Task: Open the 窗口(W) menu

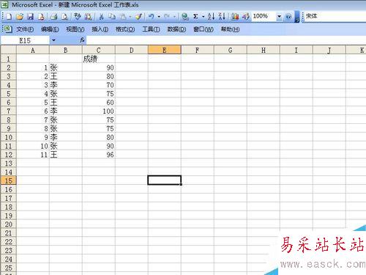Action: (x=203, y=29)
